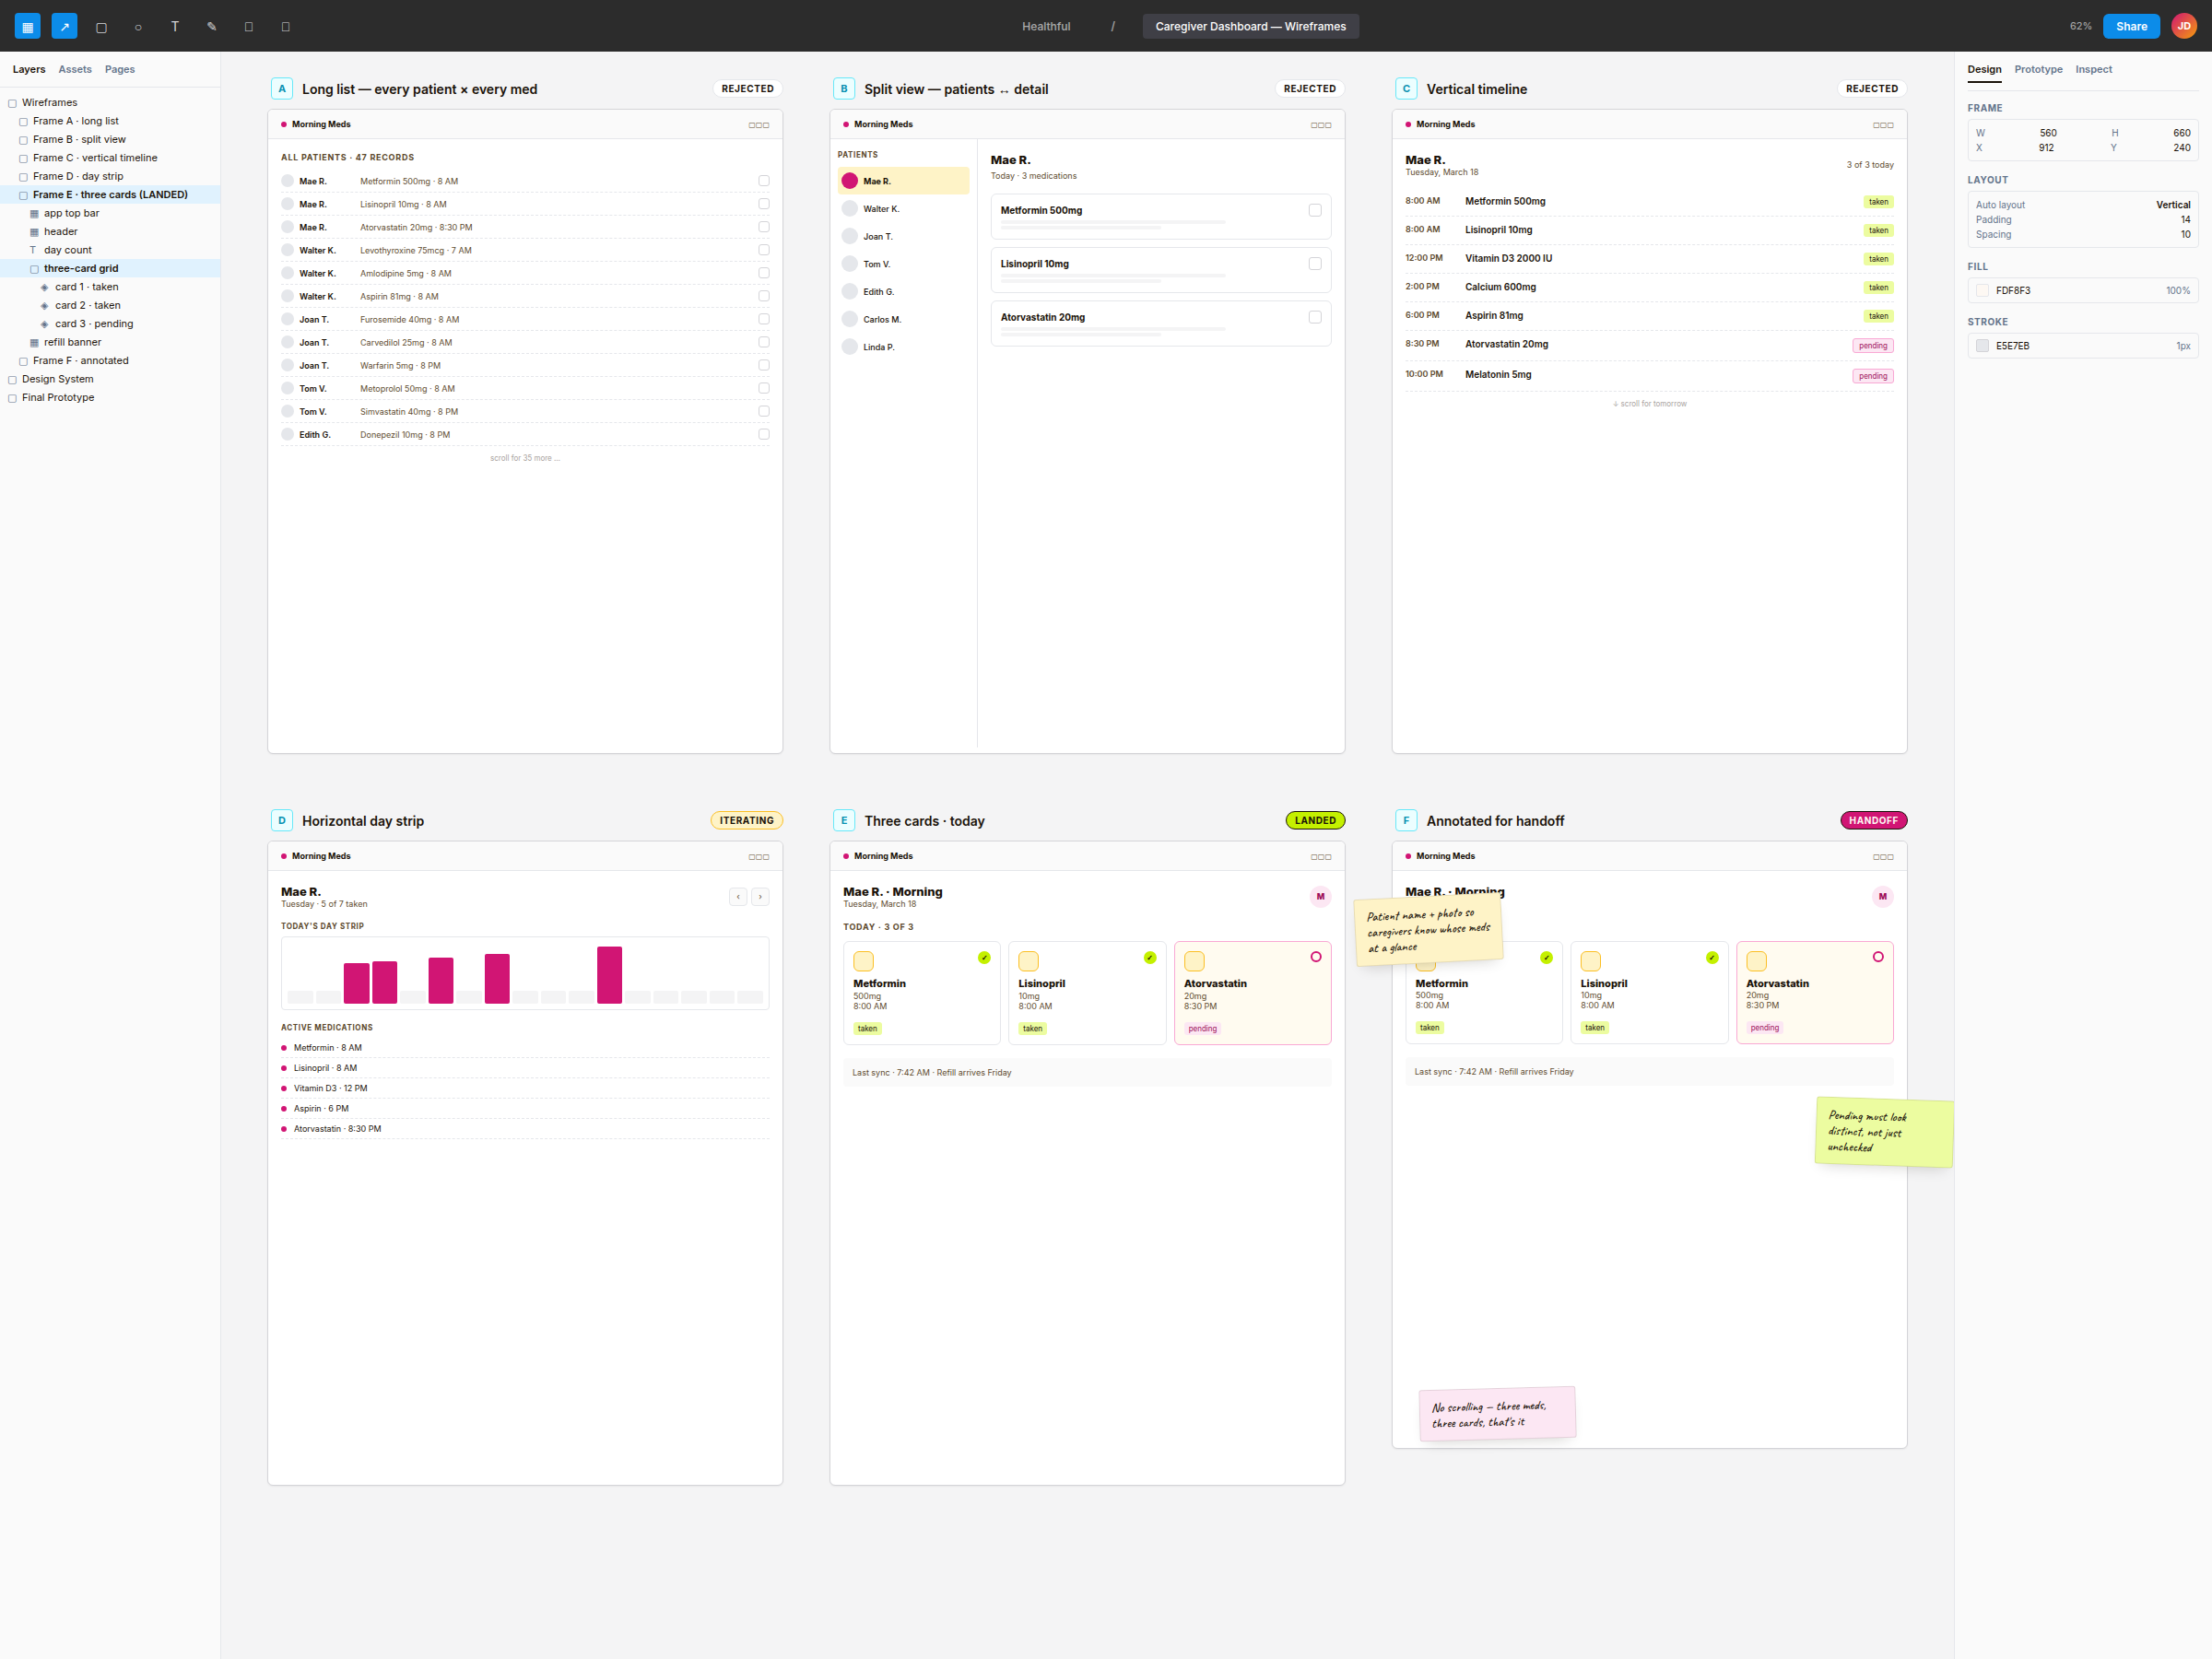Image resolution: width=2212 pixels, height=1659 pixels.
Task: Check the Edith G. Donepezil row checkbox
Action: coord(764,434)
